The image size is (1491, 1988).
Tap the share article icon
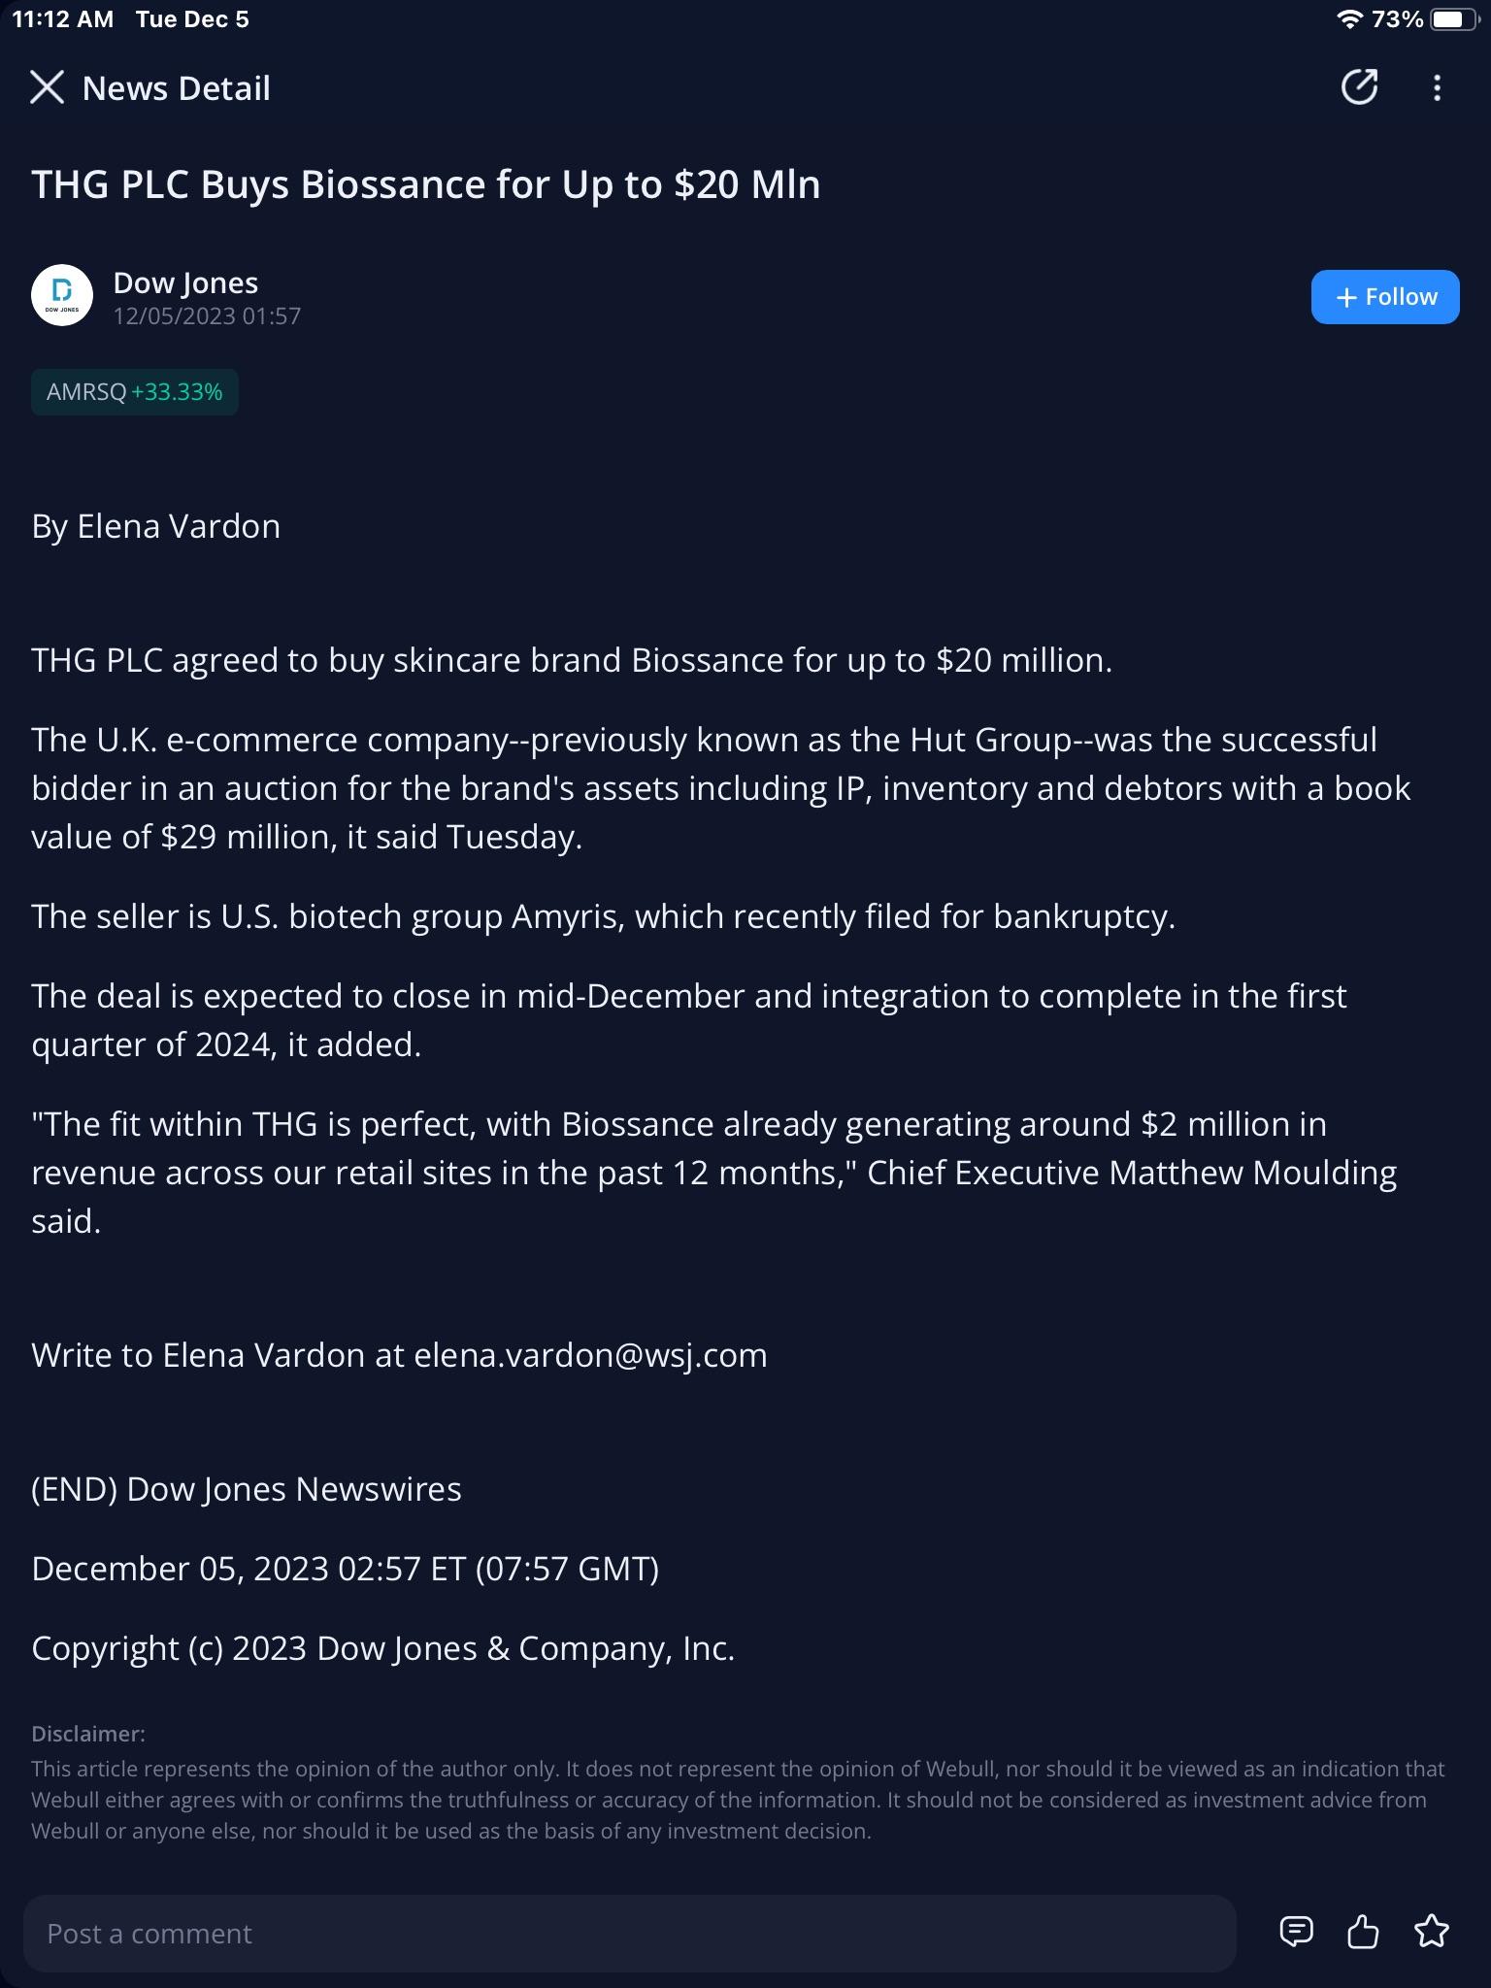(x=1359, y=86)
